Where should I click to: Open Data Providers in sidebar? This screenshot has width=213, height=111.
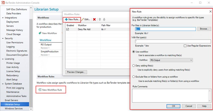pyautogui.click(x=14, y=14)
